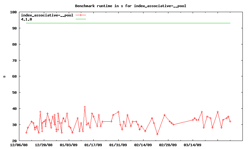The width and height of the screenshot is (249, 149).
Task: Select the 02/28/09 date label
Action: click(x=168, y=145)
